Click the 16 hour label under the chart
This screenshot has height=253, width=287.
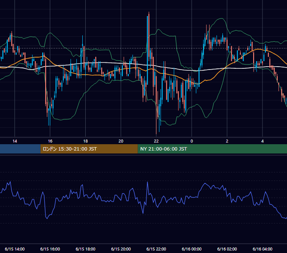tap(50, 141)
